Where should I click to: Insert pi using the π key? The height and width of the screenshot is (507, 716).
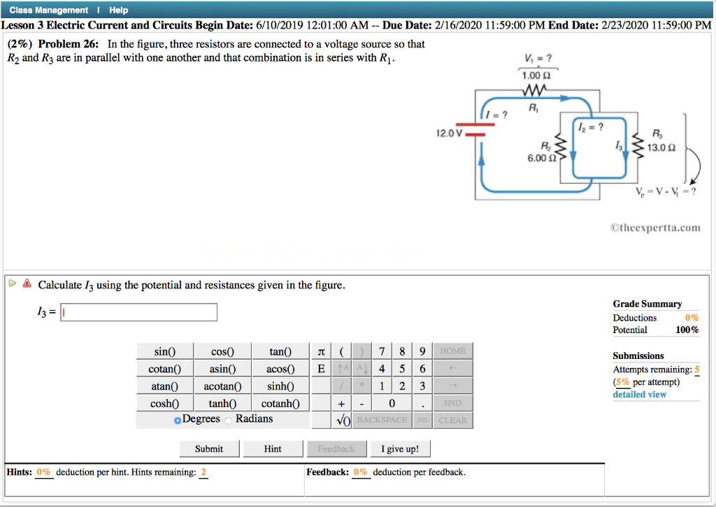pyautogui.click(x=320, y=351)
